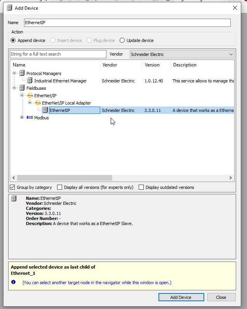Click the Modbus logo icon
The image size is (247, 309).
point(30,117)
